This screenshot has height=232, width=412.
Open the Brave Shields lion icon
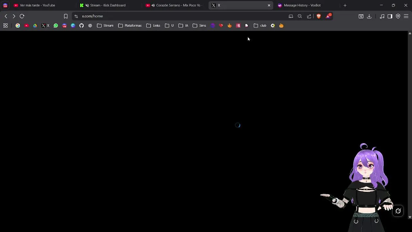point(319,16)
